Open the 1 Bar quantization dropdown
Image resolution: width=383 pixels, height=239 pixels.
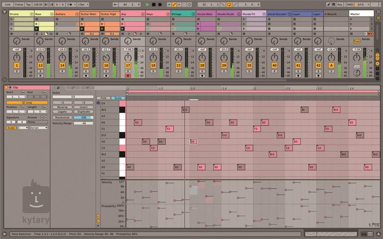pos(83,4)
